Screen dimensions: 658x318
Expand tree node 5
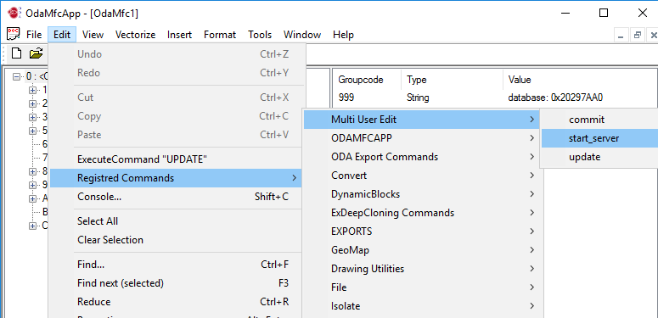(33, 131)
